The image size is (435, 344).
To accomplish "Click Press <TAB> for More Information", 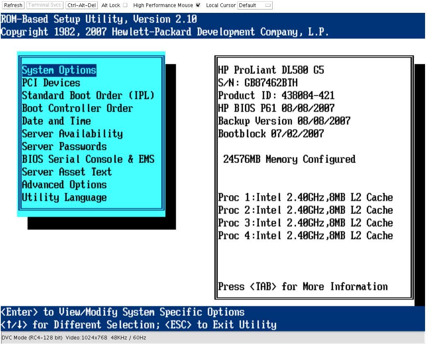I will tap(303, 286).
